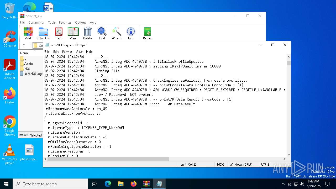Select the parent '..' folder entry

click(x=25, y=59)
